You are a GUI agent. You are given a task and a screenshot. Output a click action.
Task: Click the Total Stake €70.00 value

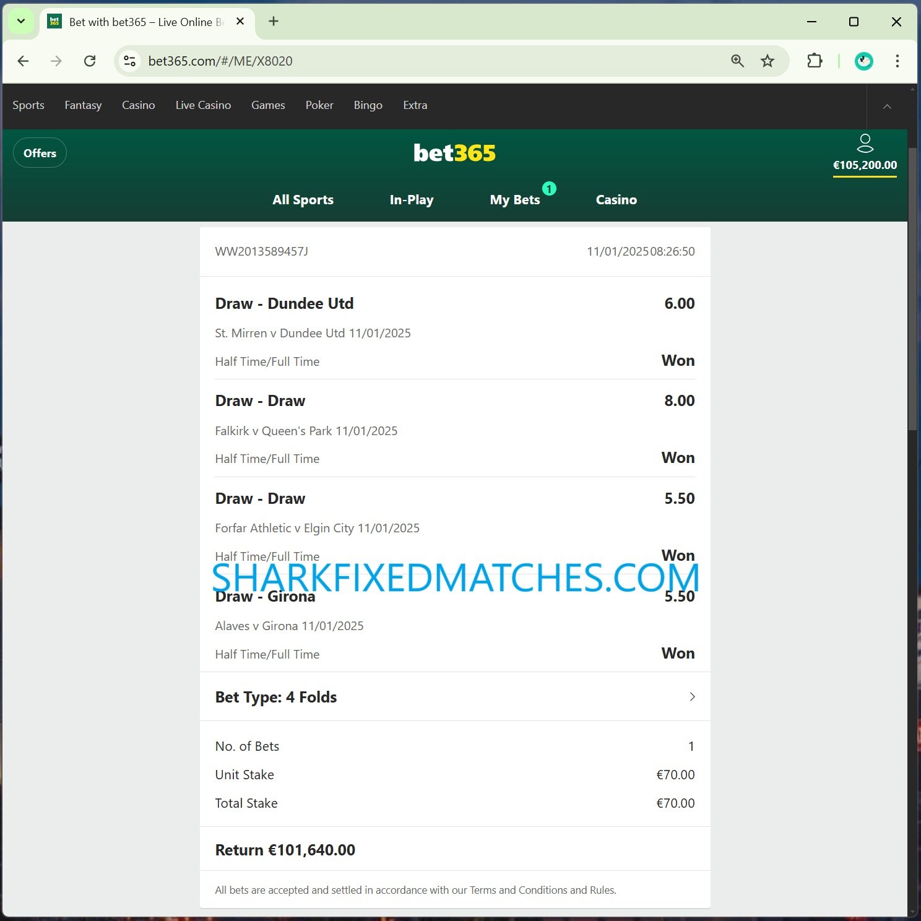click(675, 803)
